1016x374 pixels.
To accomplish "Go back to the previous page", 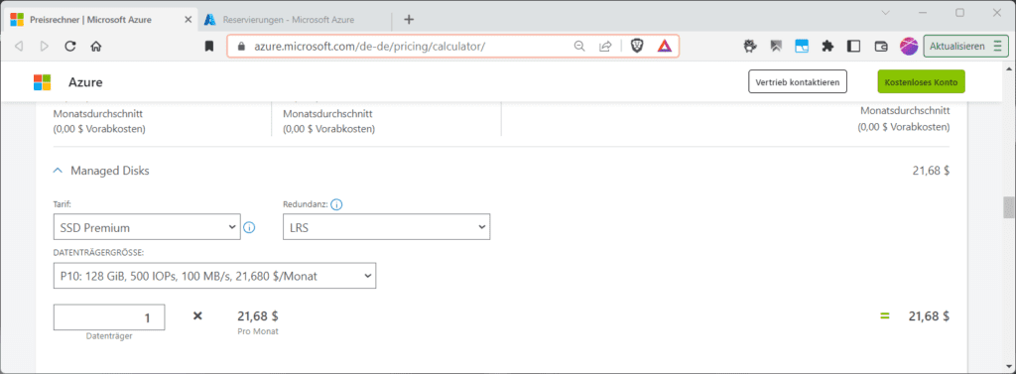I will pos(19,46).
